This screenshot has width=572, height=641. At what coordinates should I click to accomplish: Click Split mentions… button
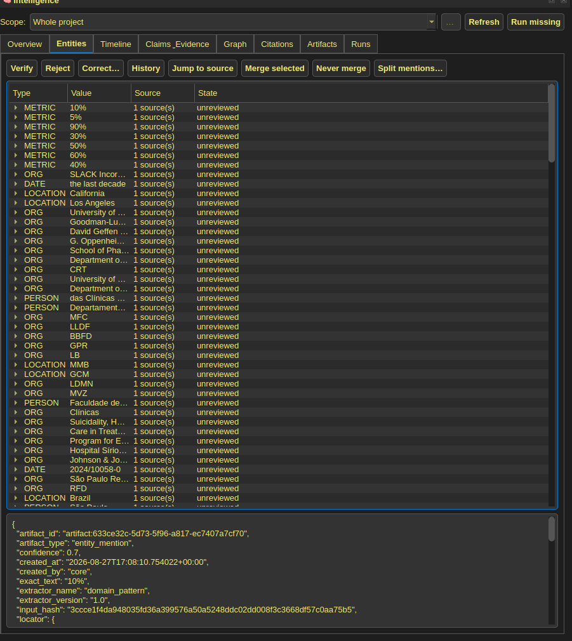(410, 69)
